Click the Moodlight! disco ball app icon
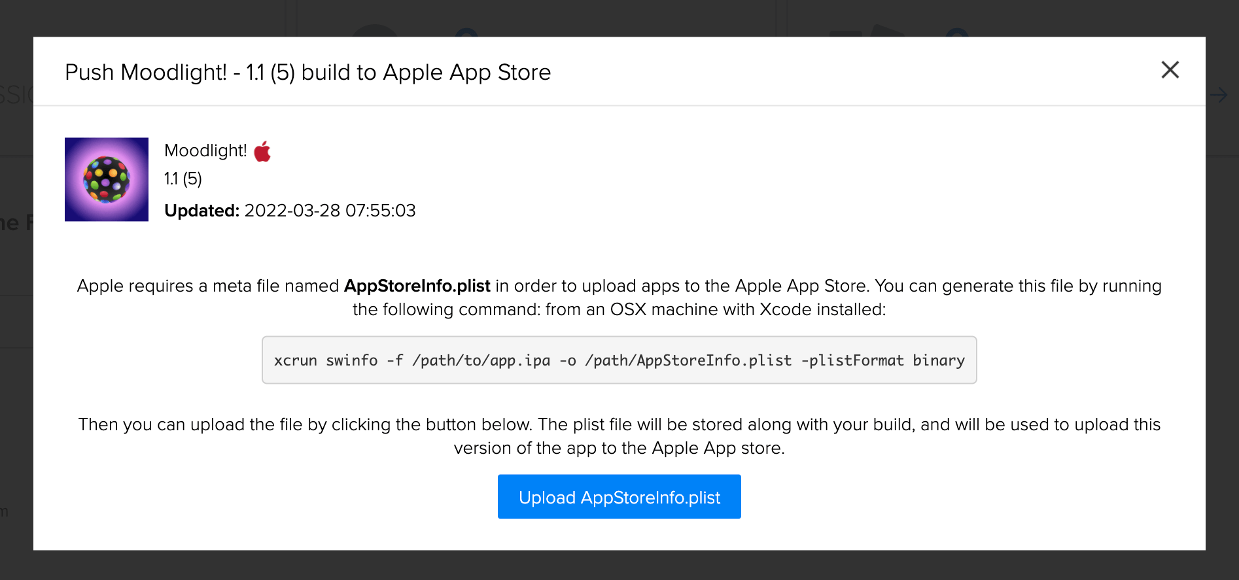This screenshot has width=1239, height=580. (x=107, y=179)
